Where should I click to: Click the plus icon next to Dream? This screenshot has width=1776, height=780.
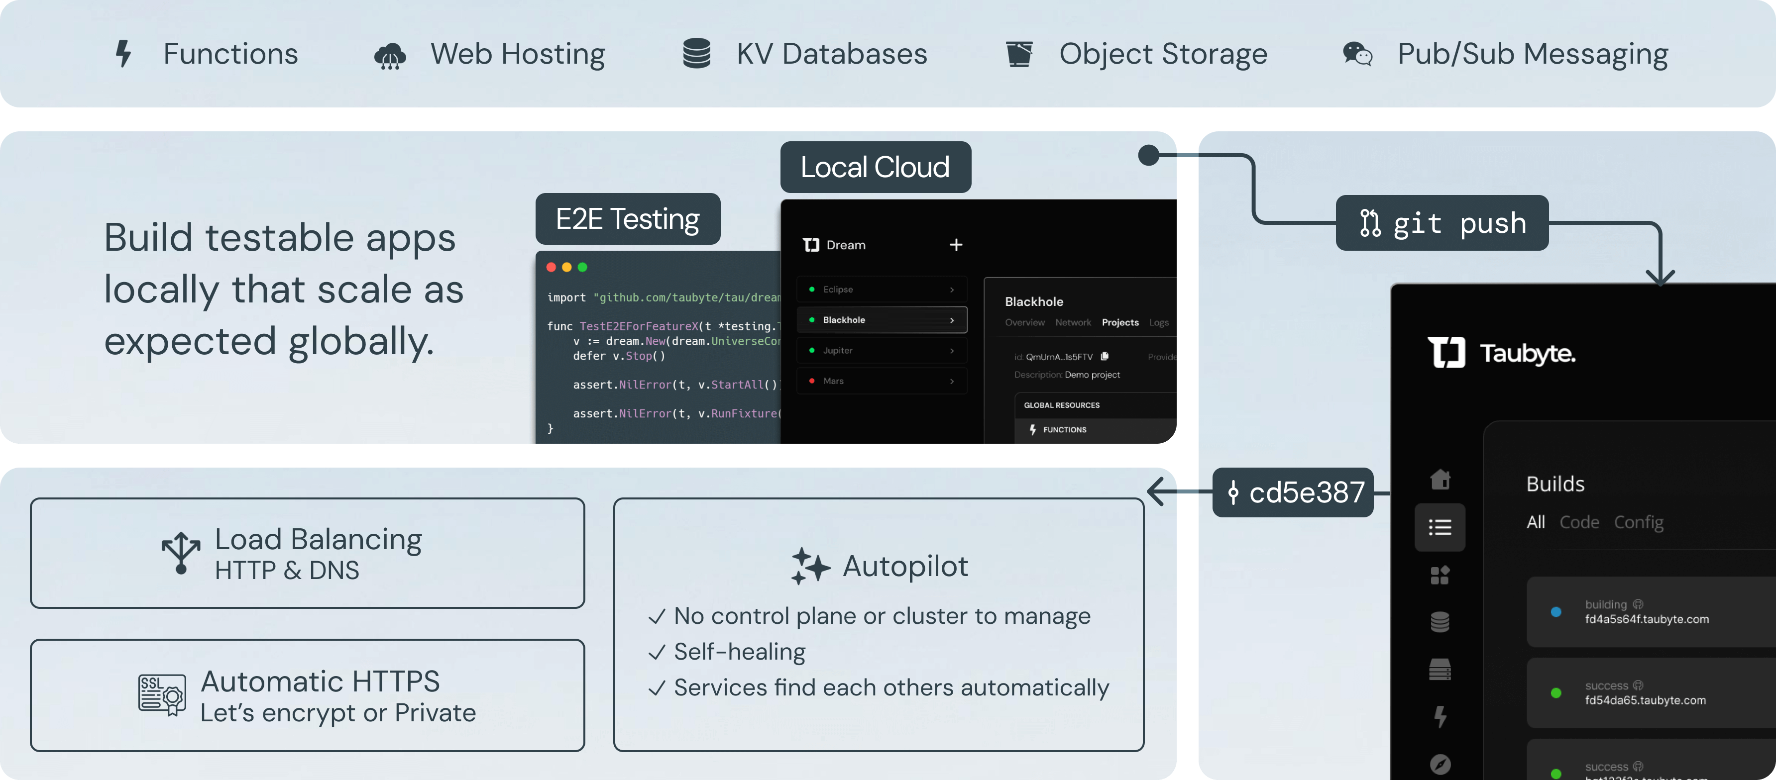click(956, 245)
